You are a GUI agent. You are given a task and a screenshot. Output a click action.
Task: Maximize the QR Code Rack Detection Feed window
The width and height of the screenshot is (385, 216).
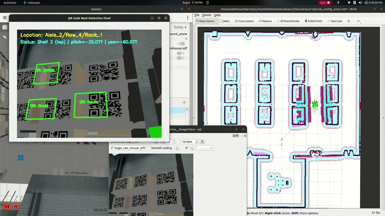(x=159, y=18)
